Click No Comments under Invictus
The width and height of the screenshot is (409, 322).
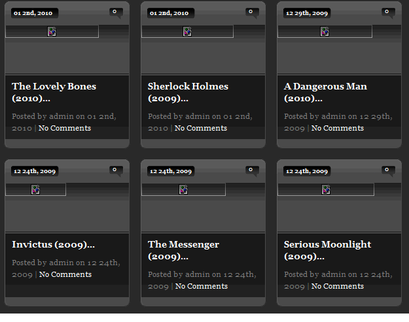(65, 274)
